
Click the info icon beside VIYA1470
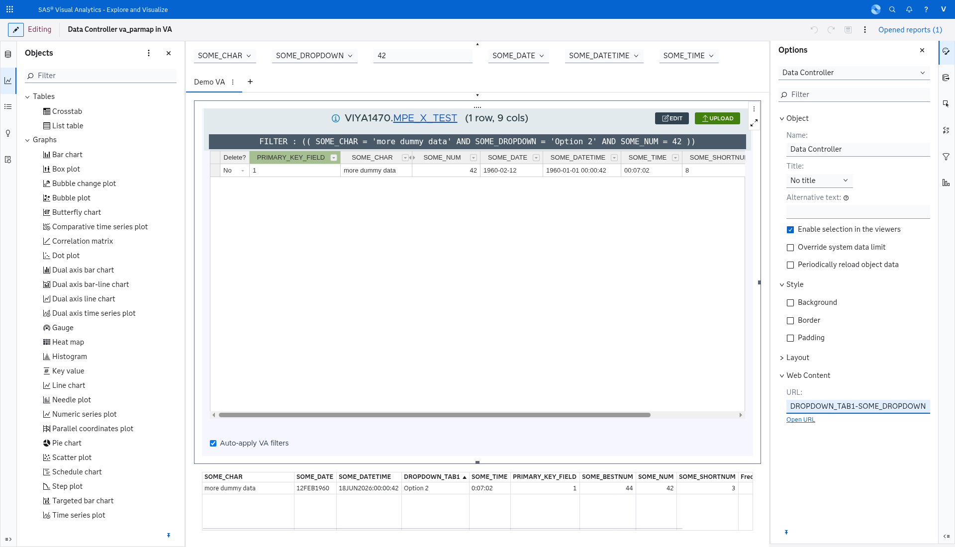tap(336, 118)
